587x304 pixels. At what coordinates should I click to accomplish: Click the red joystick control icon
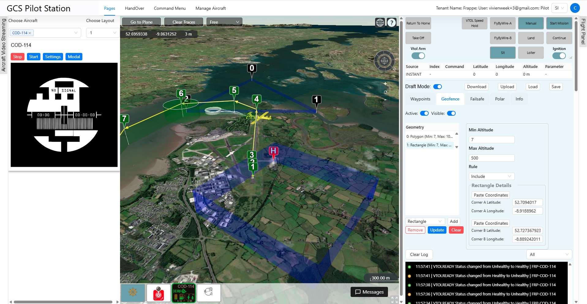click(x=158, y=293)
